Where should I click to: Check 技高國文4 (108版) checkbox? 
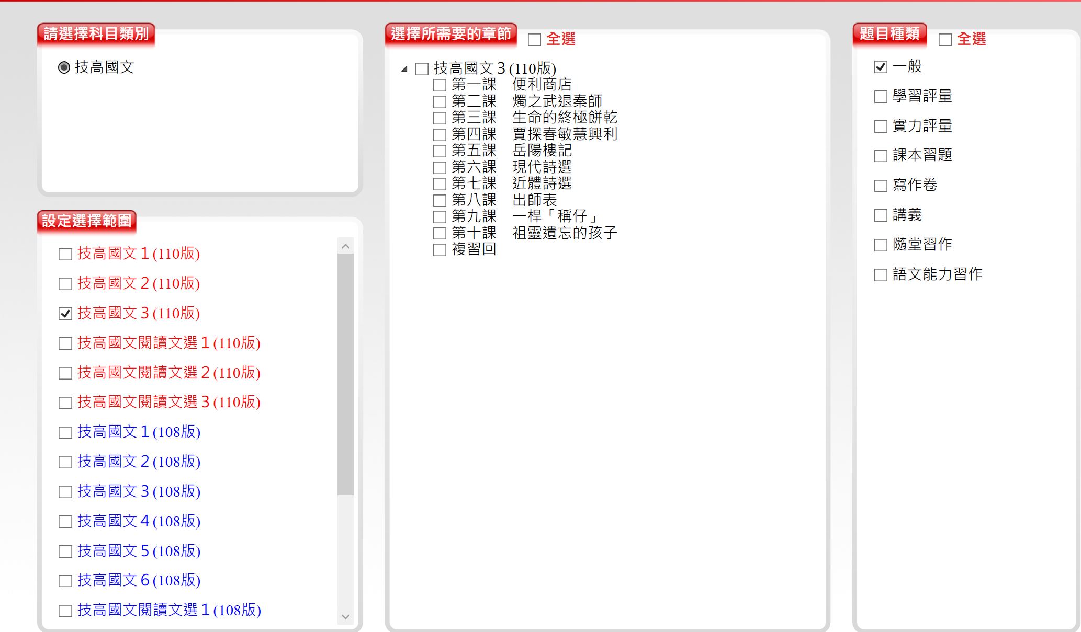coord(65,522)
